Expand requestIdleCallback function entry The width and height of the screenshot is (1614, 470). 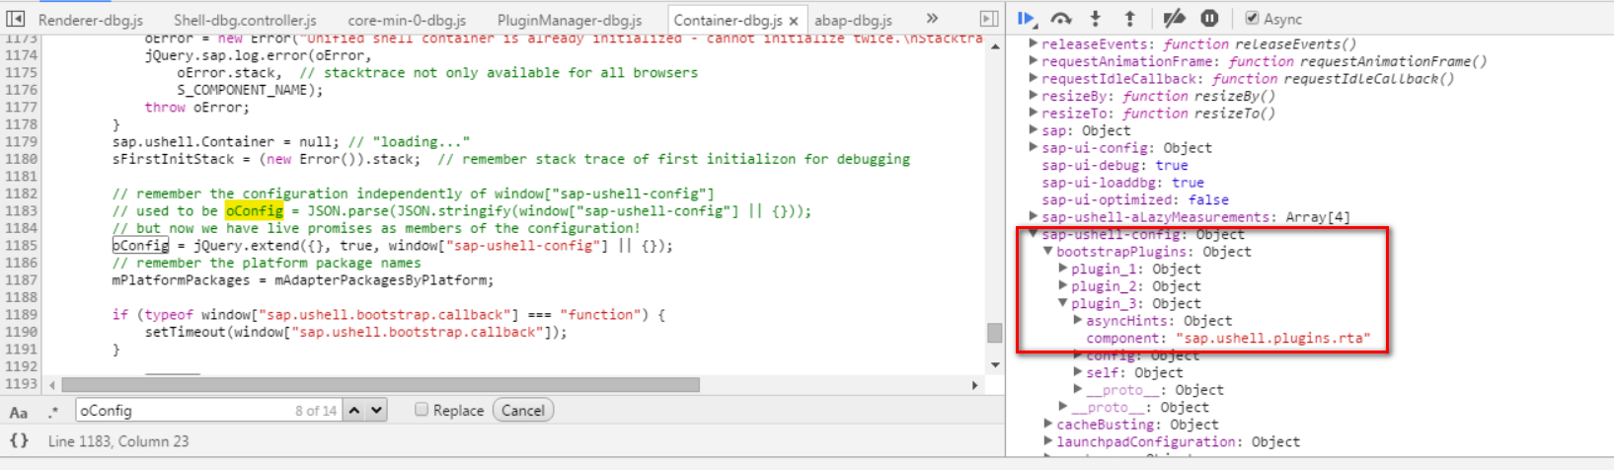pos(1034,78)
